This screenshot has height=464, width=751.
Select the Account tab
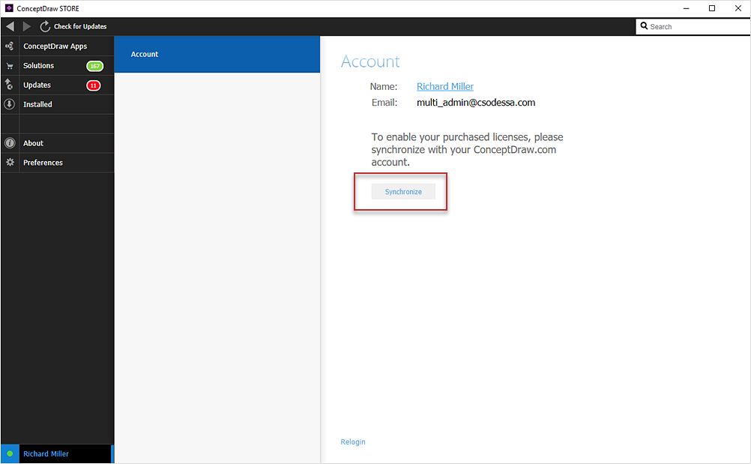pos(217,54)
